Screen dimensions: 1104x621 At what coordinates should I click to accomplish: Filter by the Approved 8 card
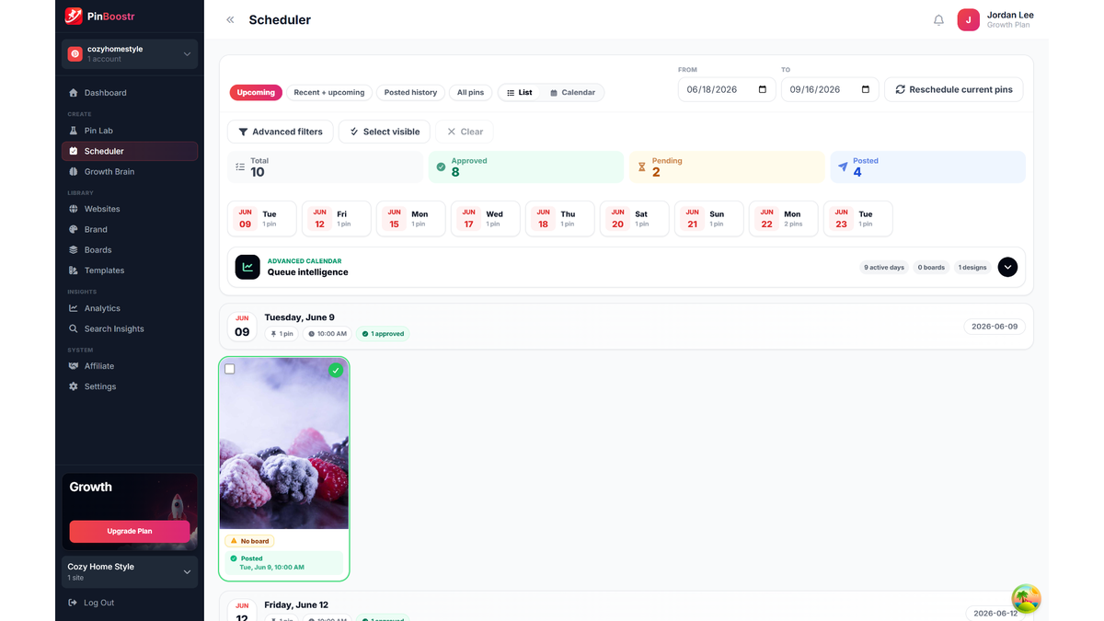(526, 167)
